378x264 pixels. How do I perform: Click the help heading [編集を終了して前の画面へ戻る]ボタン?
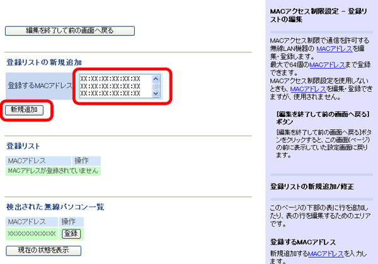(x=323, y=118)
